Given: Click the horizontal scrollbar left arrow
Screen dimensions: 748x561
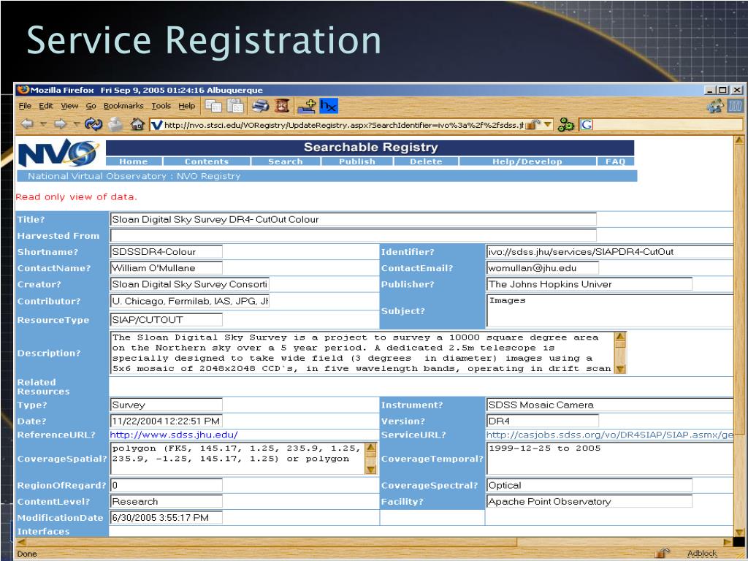Looking at the screenshot, I should pos(20,542).
